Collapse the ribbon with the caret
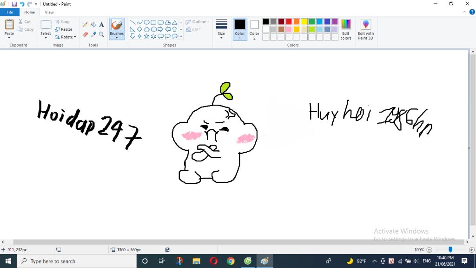Screen dimensions: 476x268 point(464,12)
